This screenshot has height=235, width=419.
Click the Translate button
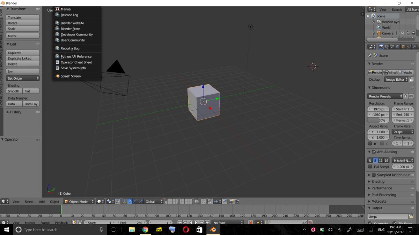click(x=23, y=17)
